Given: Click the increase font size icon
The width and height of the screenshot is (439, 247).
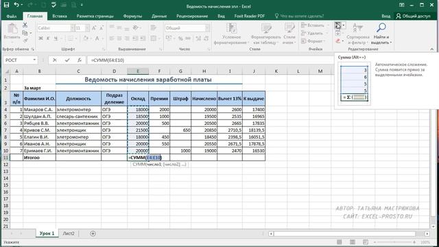Looking at the screenshot, I should (95, 28).
